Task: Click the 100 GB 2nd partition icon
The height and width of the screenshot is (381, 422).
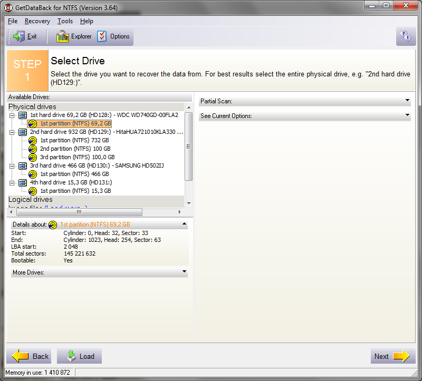Action: [x=33, y=149]
